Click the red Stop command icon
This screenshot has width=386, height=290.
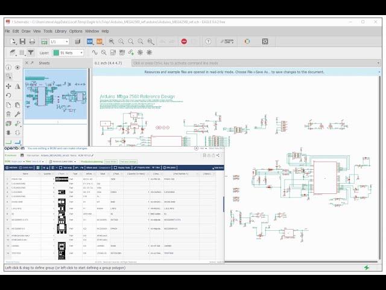[184, 42]
